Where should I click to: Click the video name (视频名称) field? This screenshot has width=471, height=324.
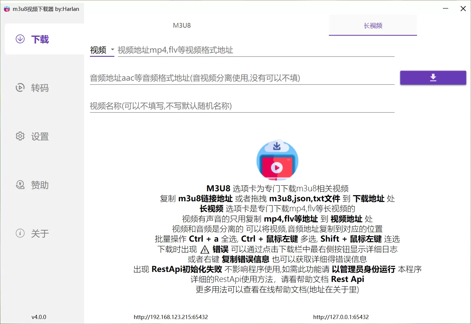[x=242, y=106]
